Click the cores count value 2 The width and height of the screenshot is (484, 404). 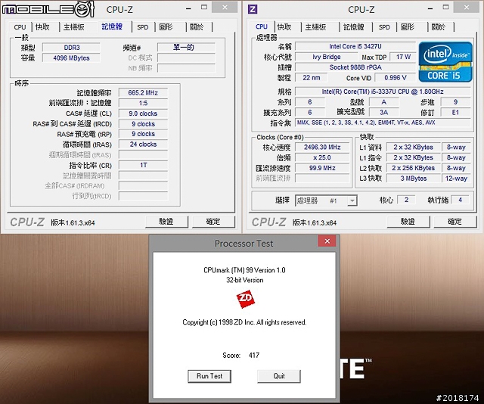pyautogui.click(x=406, y=200)
